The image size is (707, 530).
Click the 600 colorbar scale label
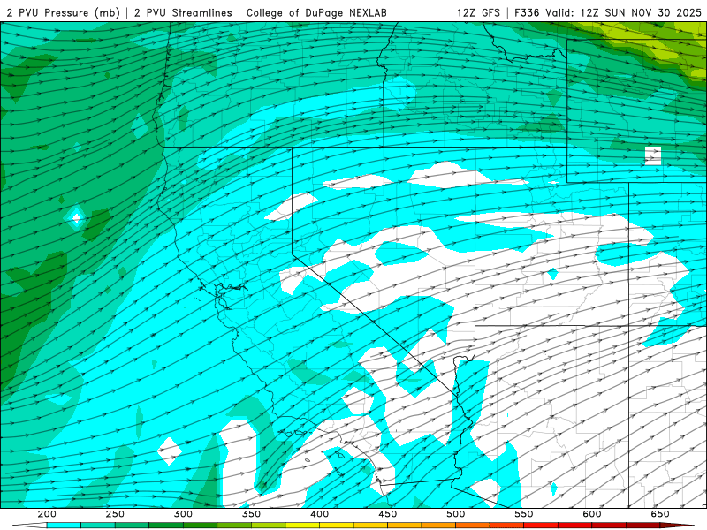[591, 514]
